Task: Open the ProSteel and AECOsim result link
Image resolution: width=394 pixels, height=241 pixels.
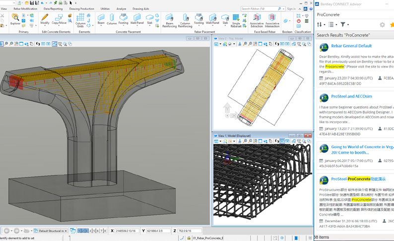Action: point(351,96)
